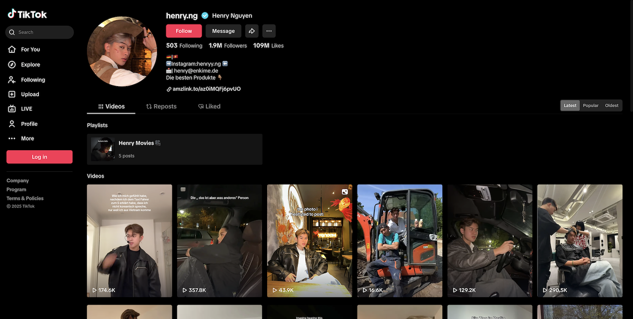Click the play icon beside 16.6K
Screen dimensions: 633x319
point(365,290)
